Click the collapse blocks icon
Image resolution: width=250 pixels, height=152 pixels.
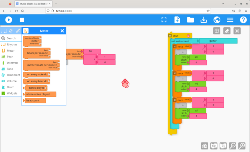[237, 31]
